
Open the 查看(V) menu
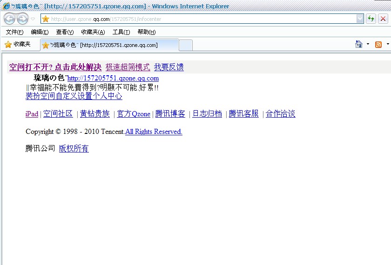(65, 32)
